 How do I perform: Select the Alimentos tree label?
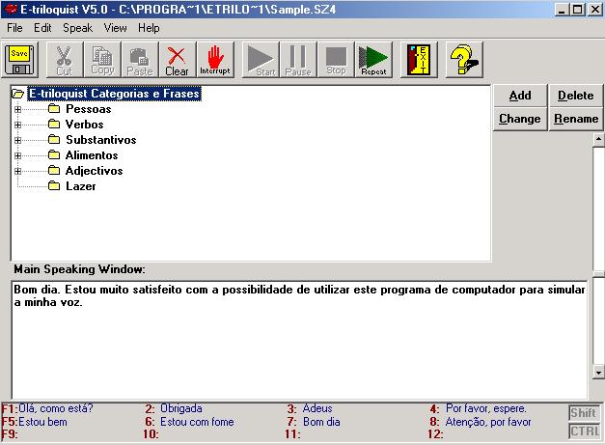[92, 155]
